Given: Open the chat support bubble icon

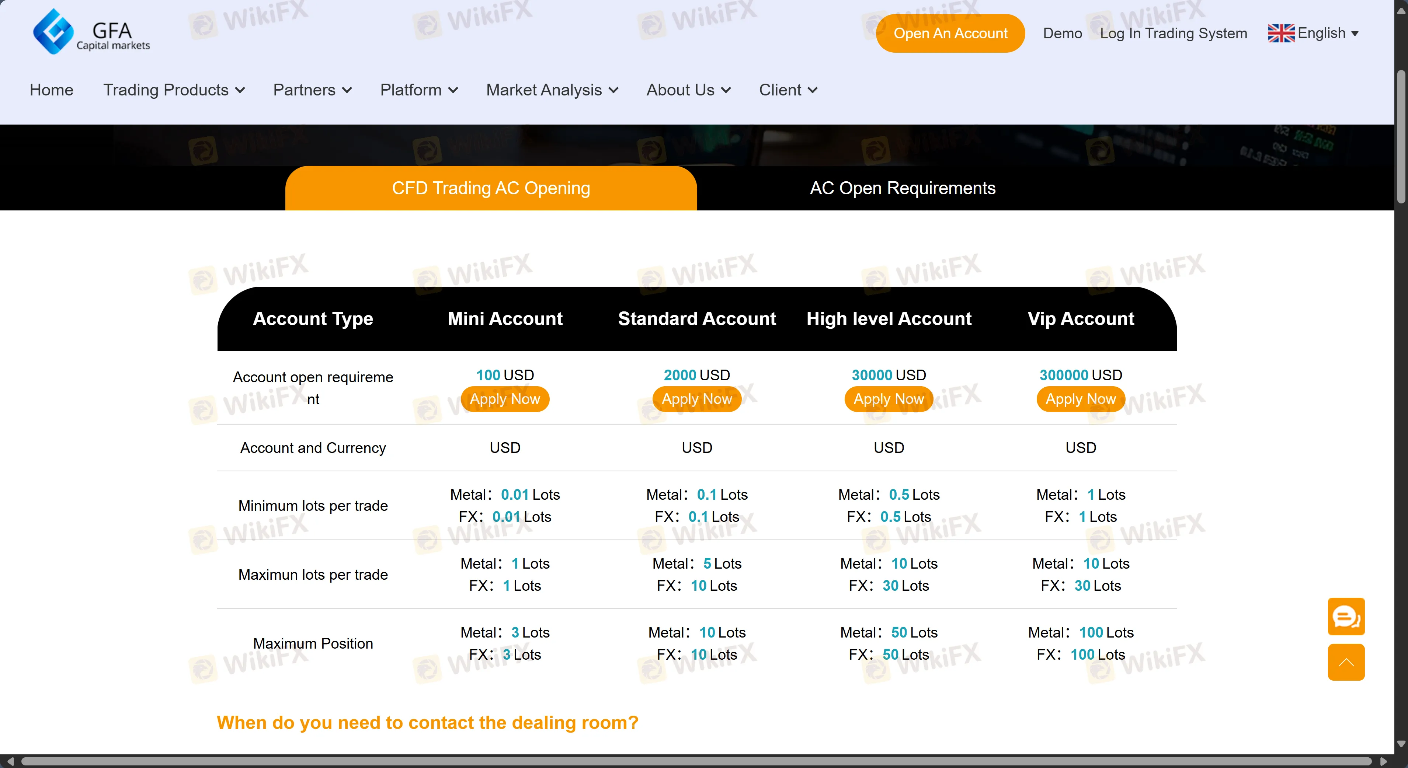Looking at the screenshot, I should [1346, 617].
